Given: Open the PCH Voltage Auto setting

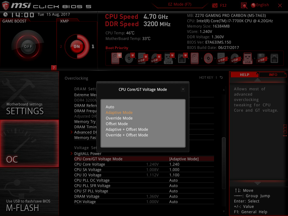Looking at the screenshot, I should click(144, 202).
